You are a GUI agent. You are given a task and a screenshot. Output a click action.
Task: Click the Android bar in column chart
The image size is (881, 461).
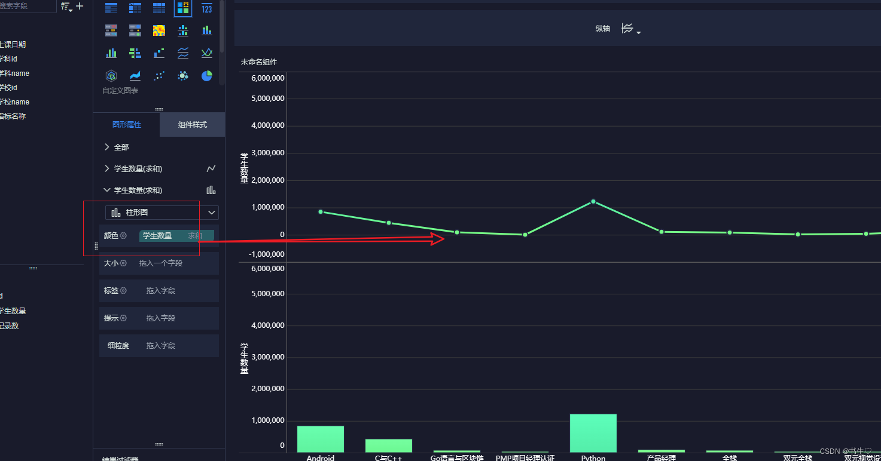coord(321,439)
